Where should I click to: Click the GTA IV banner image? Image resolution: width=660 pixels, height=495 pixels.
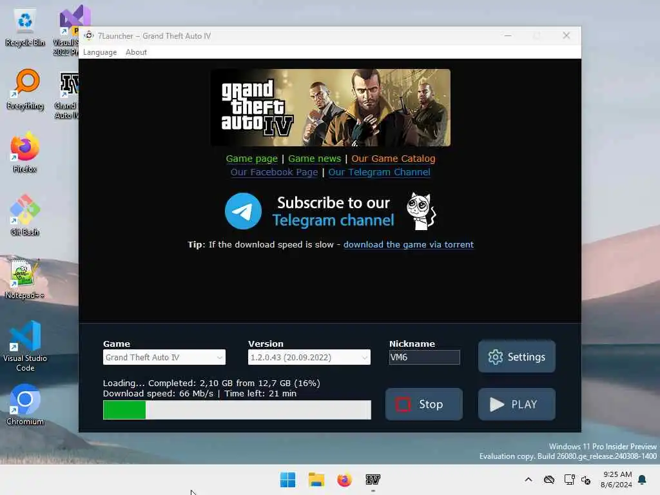(x=331, y=108)
